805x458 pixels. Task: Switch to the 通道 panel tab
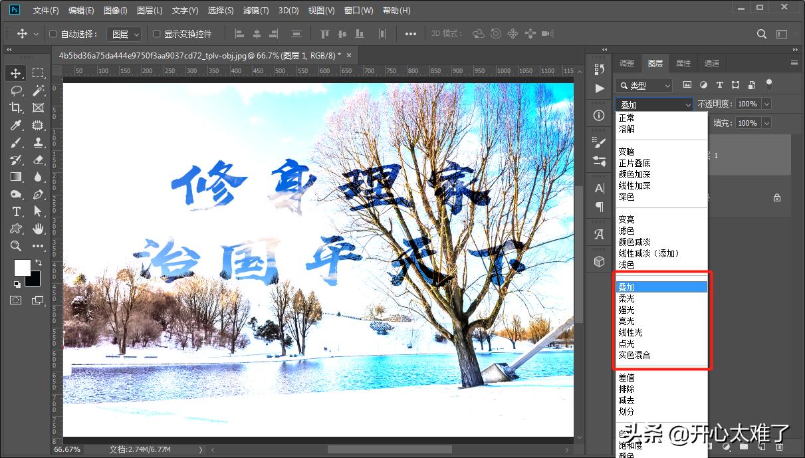click(712, 63)
